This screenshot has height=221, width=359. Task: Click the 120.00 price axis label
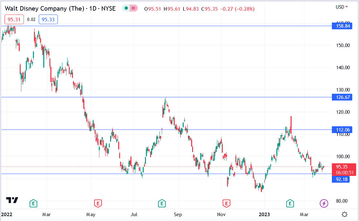pos(343,112)
